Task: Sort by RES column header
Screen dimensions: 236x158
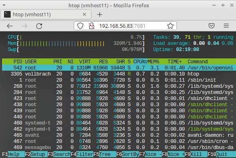Action: pos(104,62)
